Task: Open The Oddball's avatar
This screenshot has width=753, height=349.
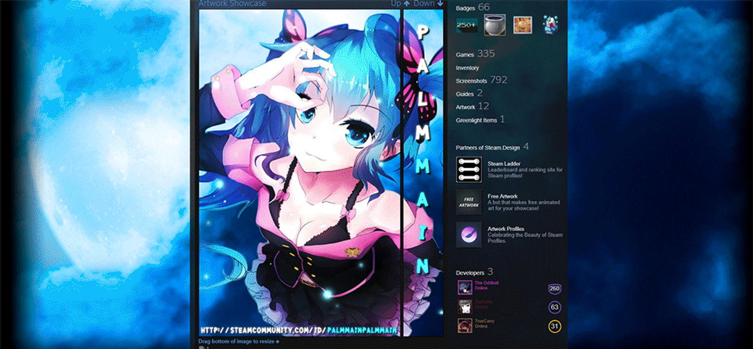Action: tap(465, 287)
